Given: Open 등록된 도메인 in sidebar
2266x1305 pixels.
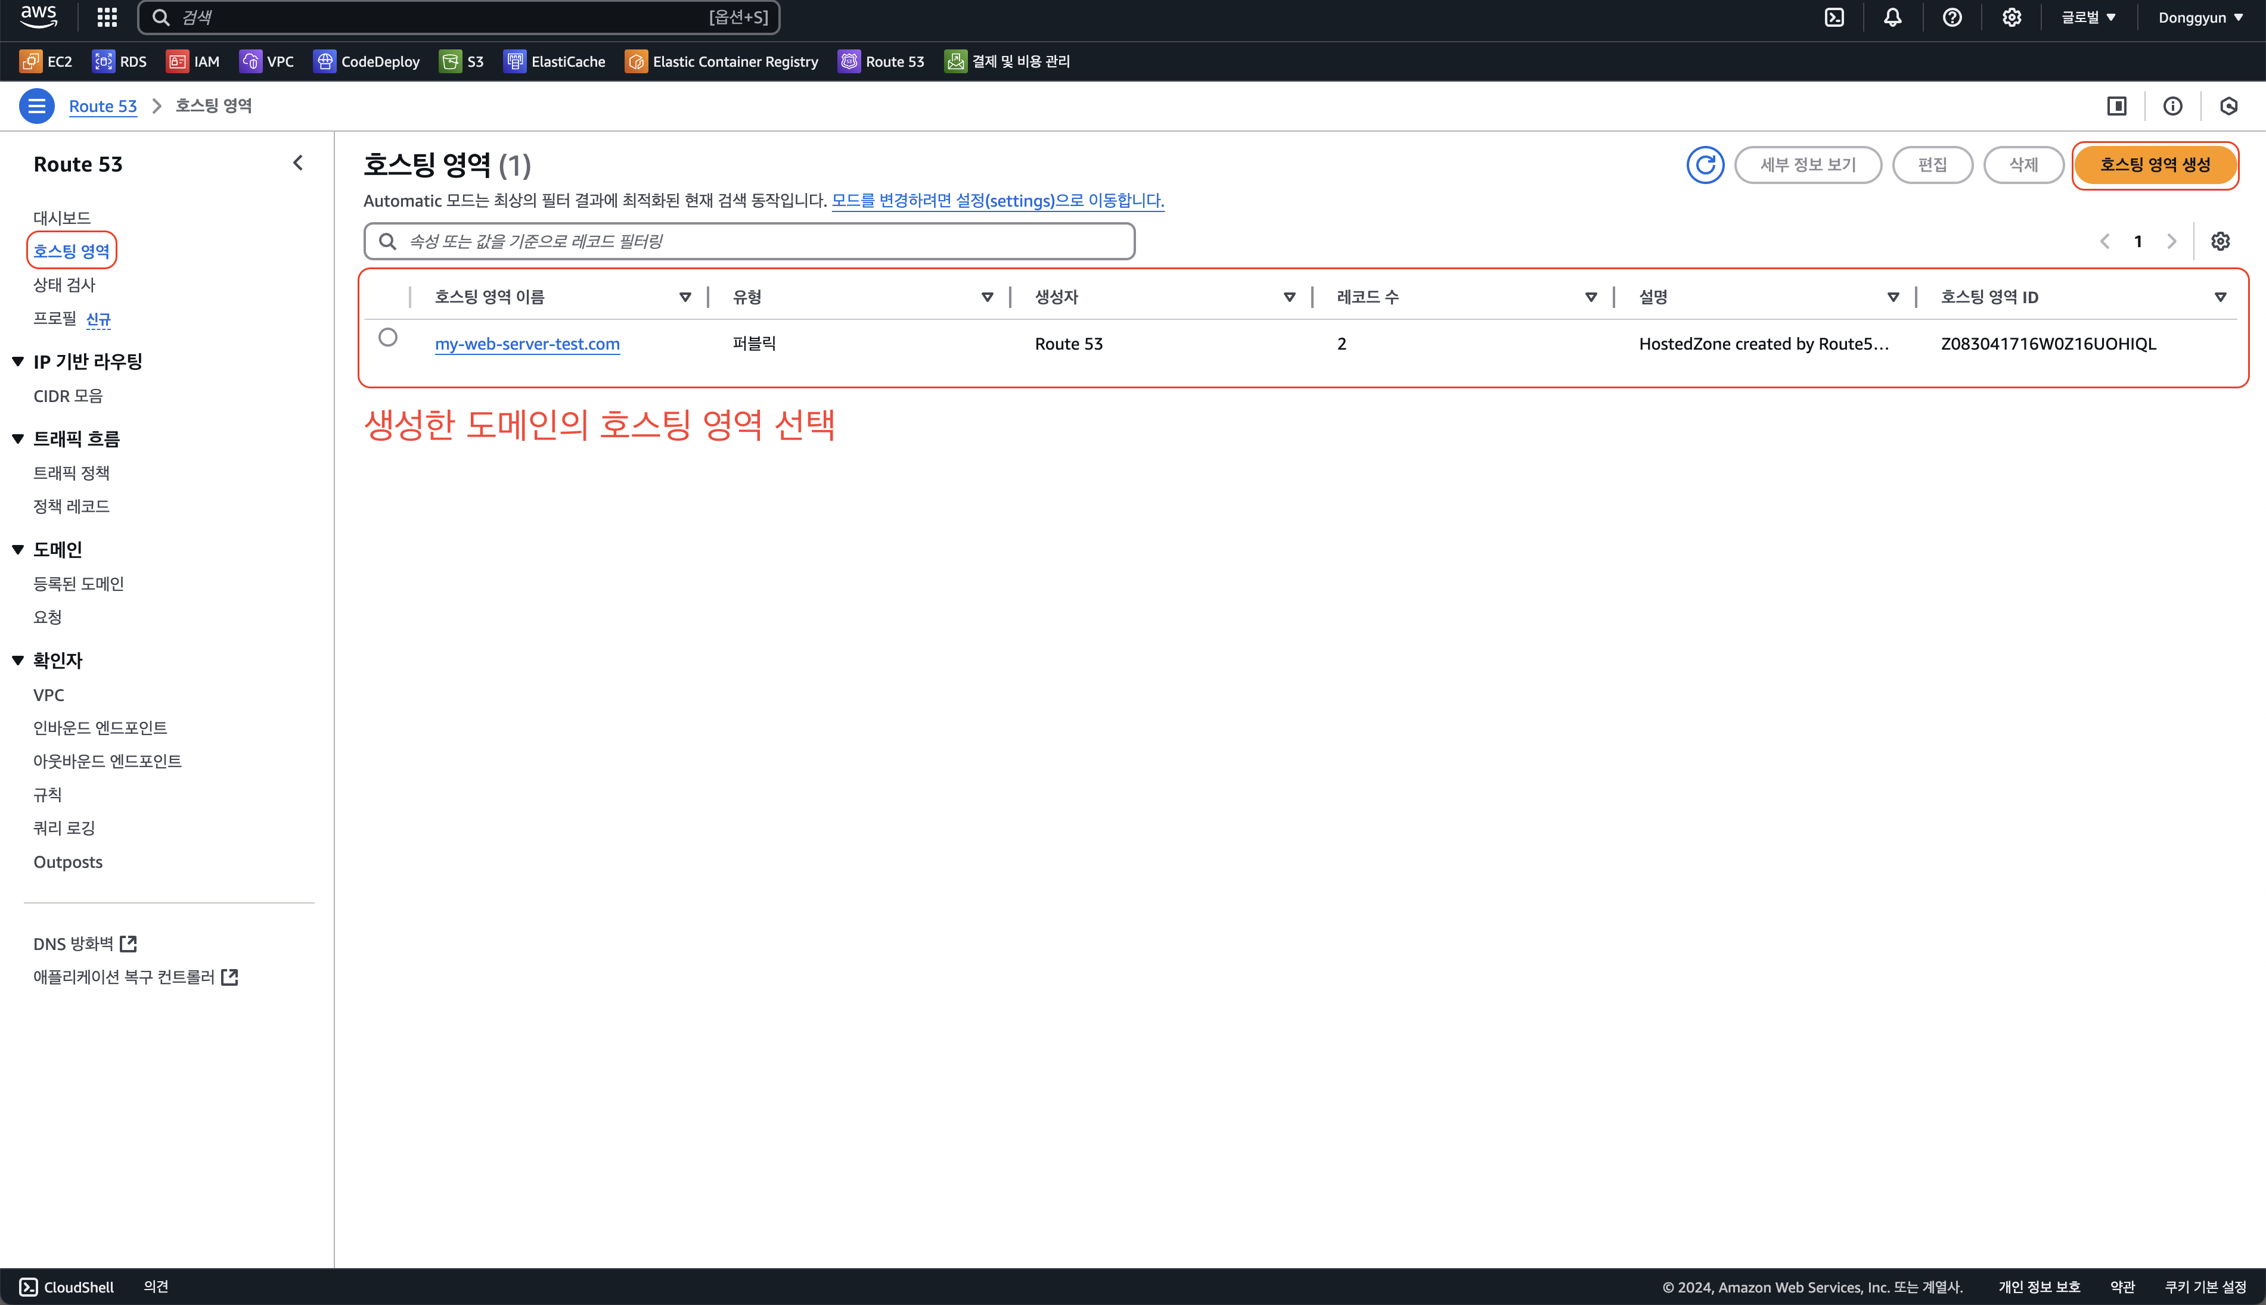Looking at the screenshot, I should [x=79, y=584].
